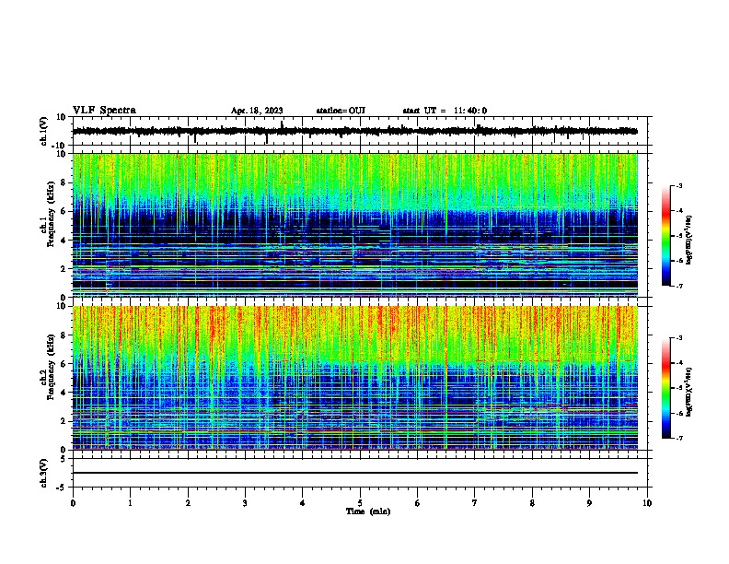Image resolution: width=729 pixels, height=564 pixels.
Task: Select the "start UT = 11:40:0" text
Action: pyautogui.click(x=445, y=111)
